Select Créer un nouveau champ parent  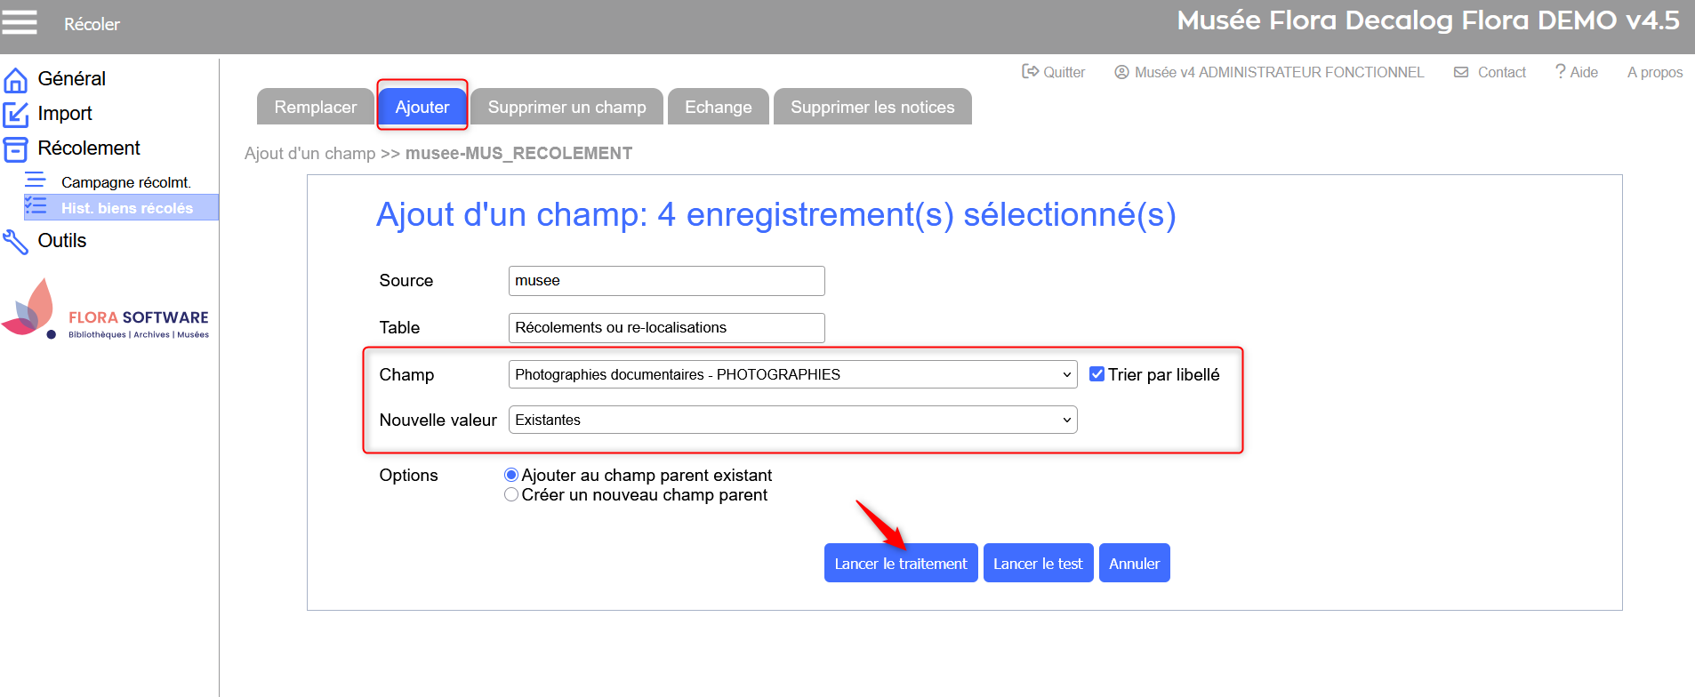(511, 494)
